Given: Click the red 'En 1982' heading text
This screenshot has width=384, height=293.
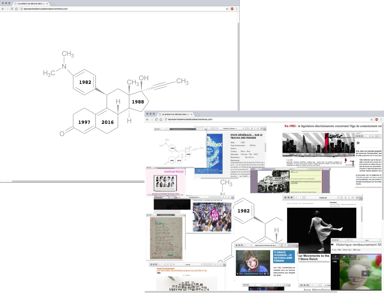Looking at the screenshot, I should click(x=290, y=126).
